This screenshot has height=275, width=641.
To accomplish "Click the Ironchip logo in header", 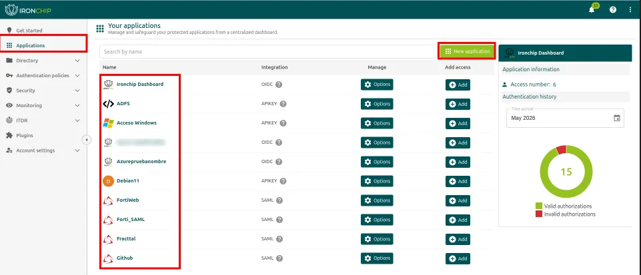I will coord(28,10).
